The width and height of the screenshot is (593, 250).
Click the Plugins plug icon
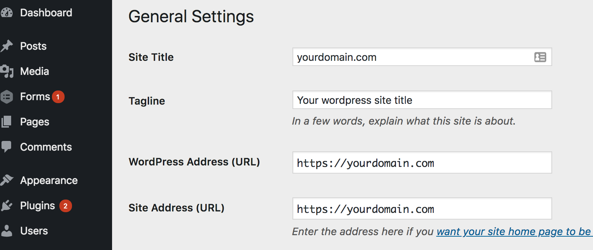pos(6,205)
